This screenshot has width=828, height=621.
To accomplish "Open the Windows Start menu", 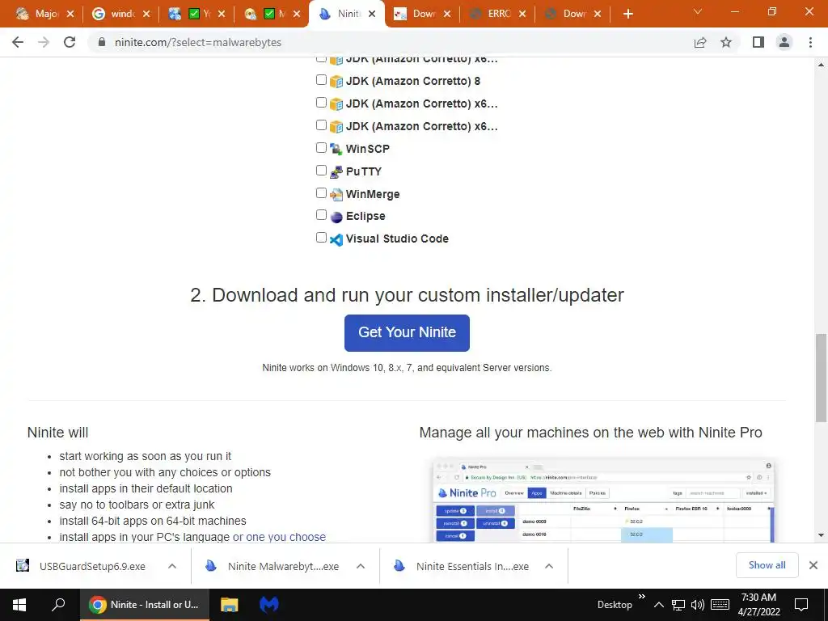I will (x=19, y=605).
